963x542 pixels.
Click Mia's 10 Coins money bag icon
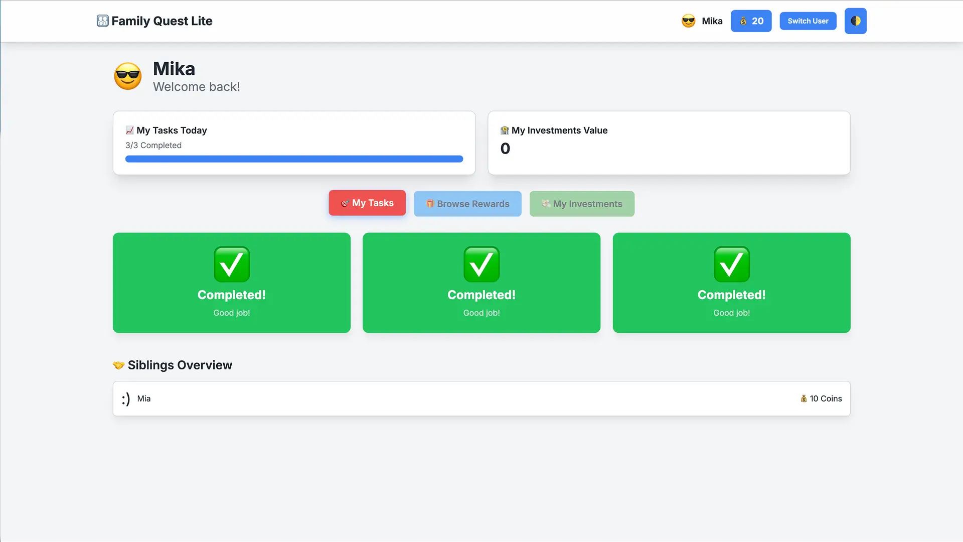804,398
